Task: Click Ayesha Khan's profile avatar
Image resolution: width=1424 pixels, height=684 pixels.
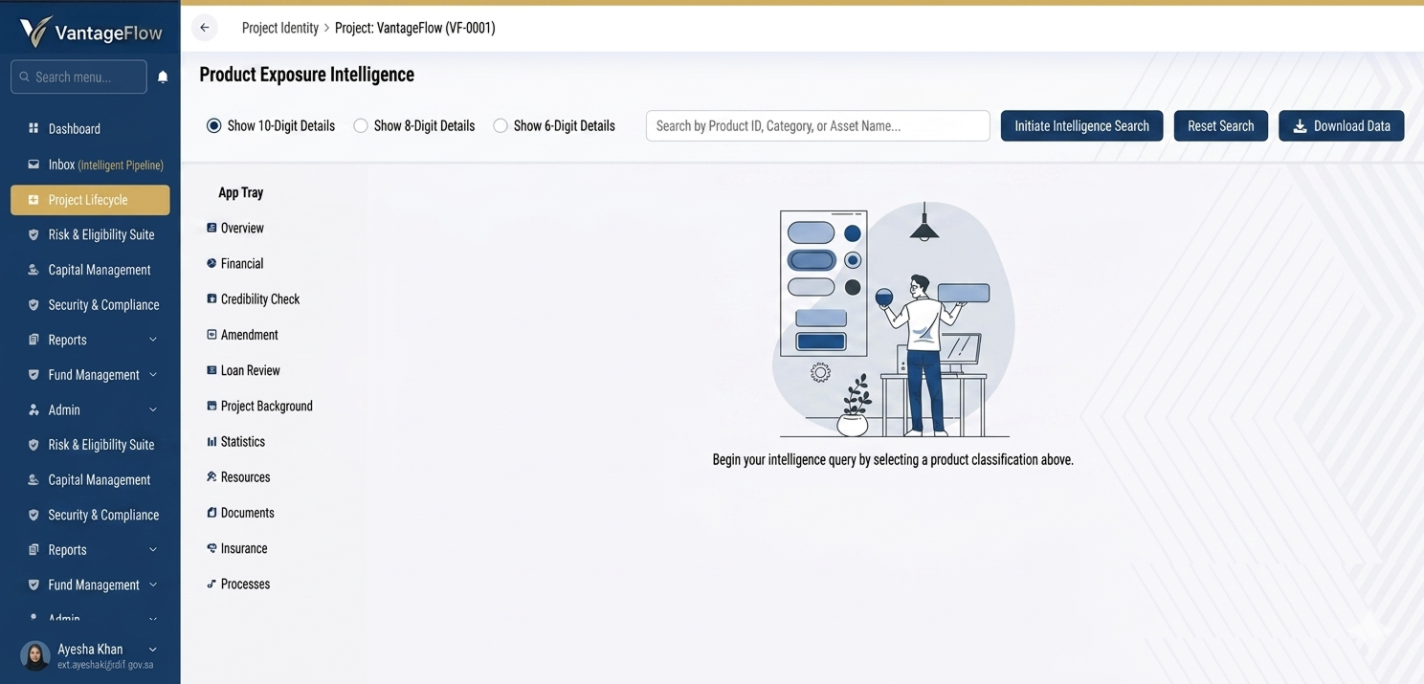Action: click(35, 655)
